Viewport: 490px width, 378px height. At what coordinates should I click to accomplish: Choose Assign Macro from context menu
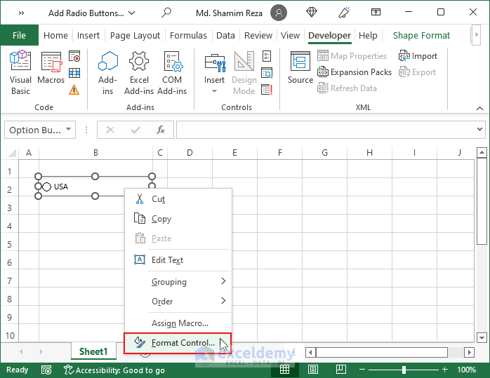coord(178,323)
